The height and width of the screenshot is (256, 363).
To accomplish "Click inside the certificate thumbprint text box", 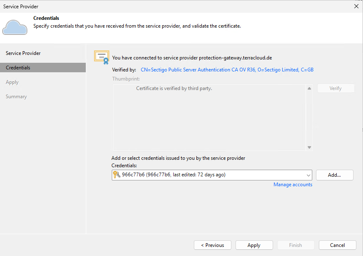I will pyautogui.click(x=209, y=118).
